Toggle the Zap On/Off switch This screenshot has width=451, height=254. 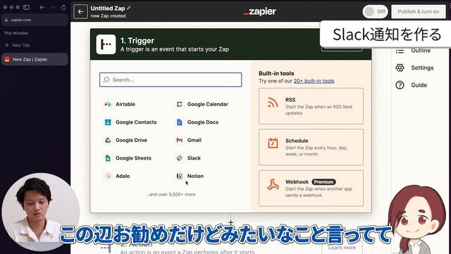(x=375, y=12)
